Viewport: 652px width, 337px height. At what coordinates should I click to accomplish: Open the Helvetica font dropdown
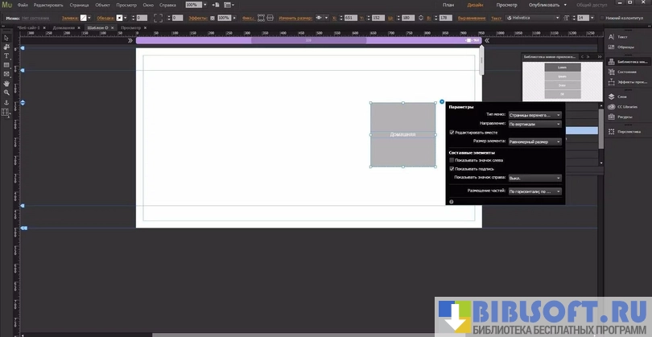click(x=549, y=17)
